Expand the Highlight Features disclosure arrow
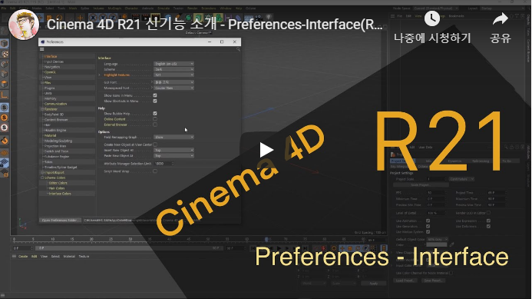Image resolution: width=532 pixels, height=299 pixels. (99, 75)
